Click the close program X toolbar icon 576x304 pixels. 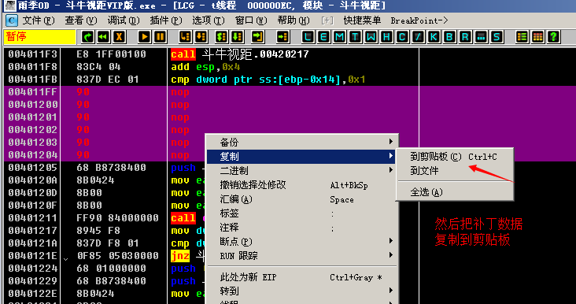click(119, 37)
